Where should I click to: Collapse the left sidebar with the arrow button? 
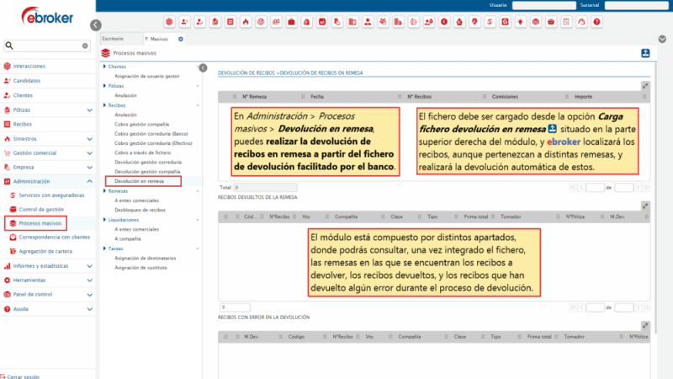coord(95,25)
